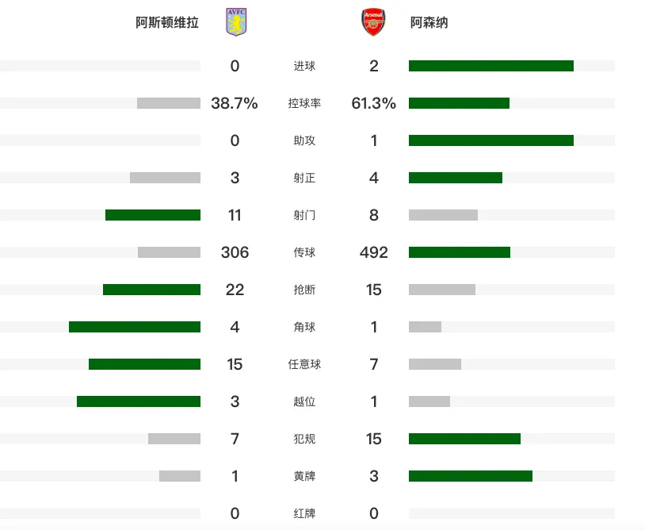The height and width of the screenshot is (530, 645).
Task: Click Arsenal's 492 passes value
Action: tap(373, 252)
